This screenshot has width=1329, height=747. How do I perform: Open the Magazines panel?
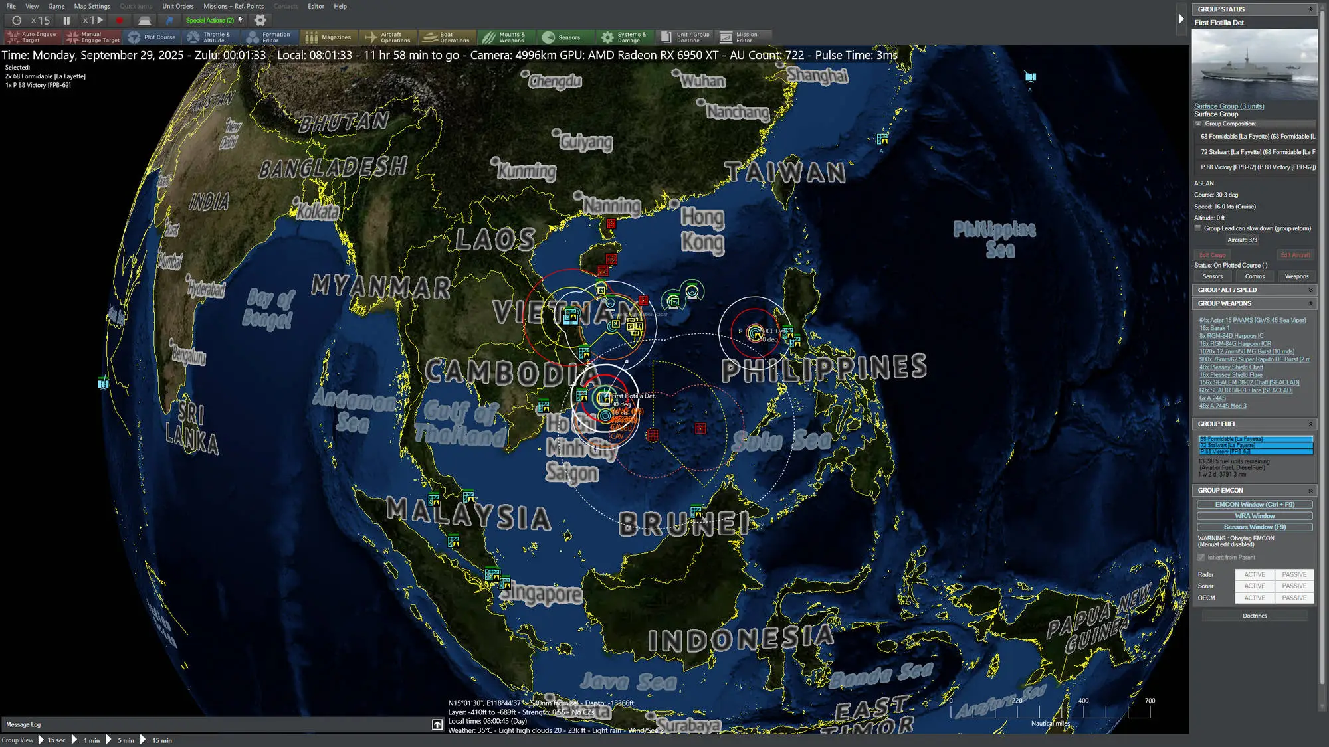pyautogui.click(x=330, y=37)
